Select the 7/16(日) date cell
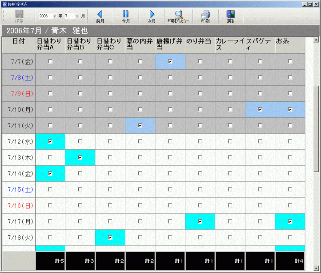 19,205
